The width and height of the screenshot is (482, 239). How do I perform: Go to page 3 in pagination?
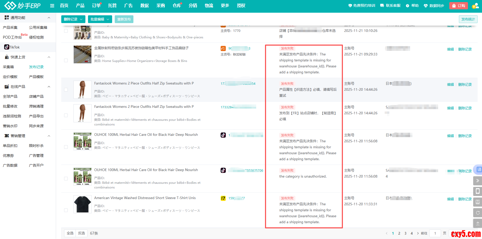(x=405, y=233)
